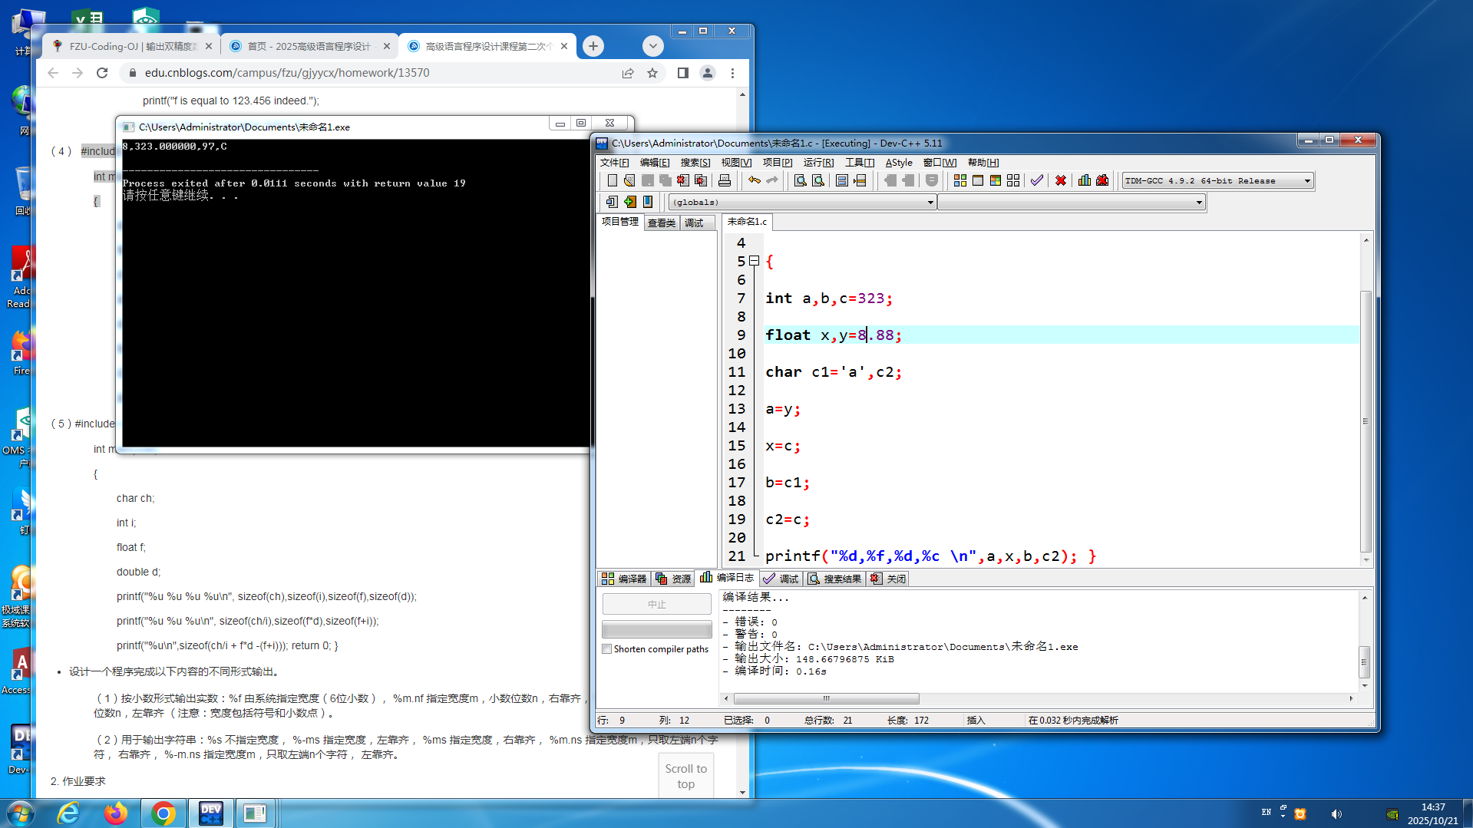Click the 中止 button in compile log
The image size is (1473, 828).
[x=657, y=605]
